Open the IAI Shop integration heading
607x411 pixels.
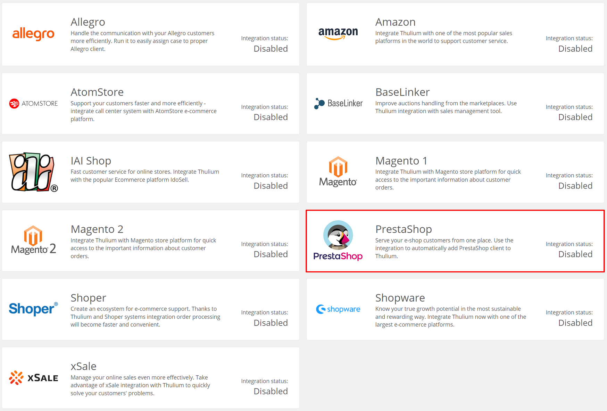point(91,161)
